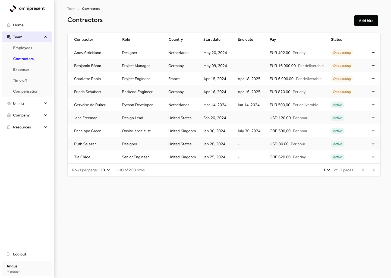This screenshot has height=278, width=391.
Task: Go to the previous page arrow
Action: tap(363, 170)
